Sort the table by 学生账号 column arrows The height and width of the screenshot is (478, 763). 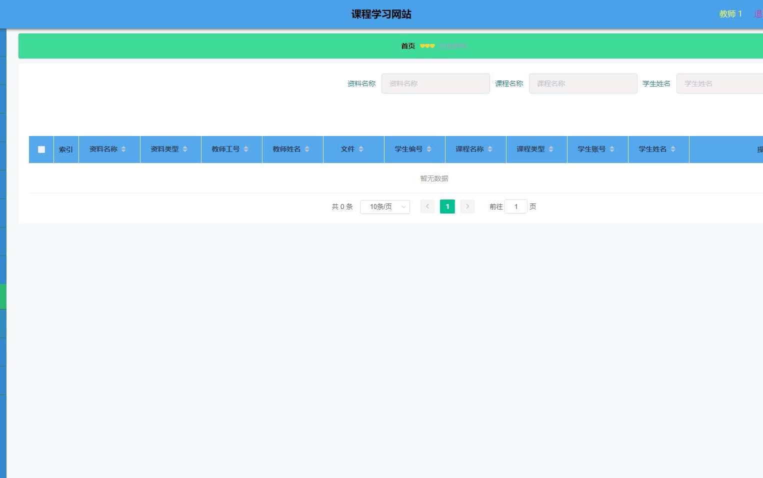pyautogui.click(x=612, y=149)
